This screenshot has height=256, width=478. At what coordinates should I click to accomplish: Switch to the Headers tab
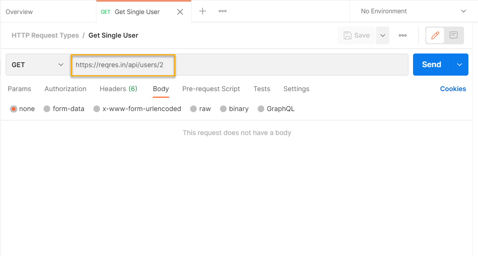click(x=118, y=89)
